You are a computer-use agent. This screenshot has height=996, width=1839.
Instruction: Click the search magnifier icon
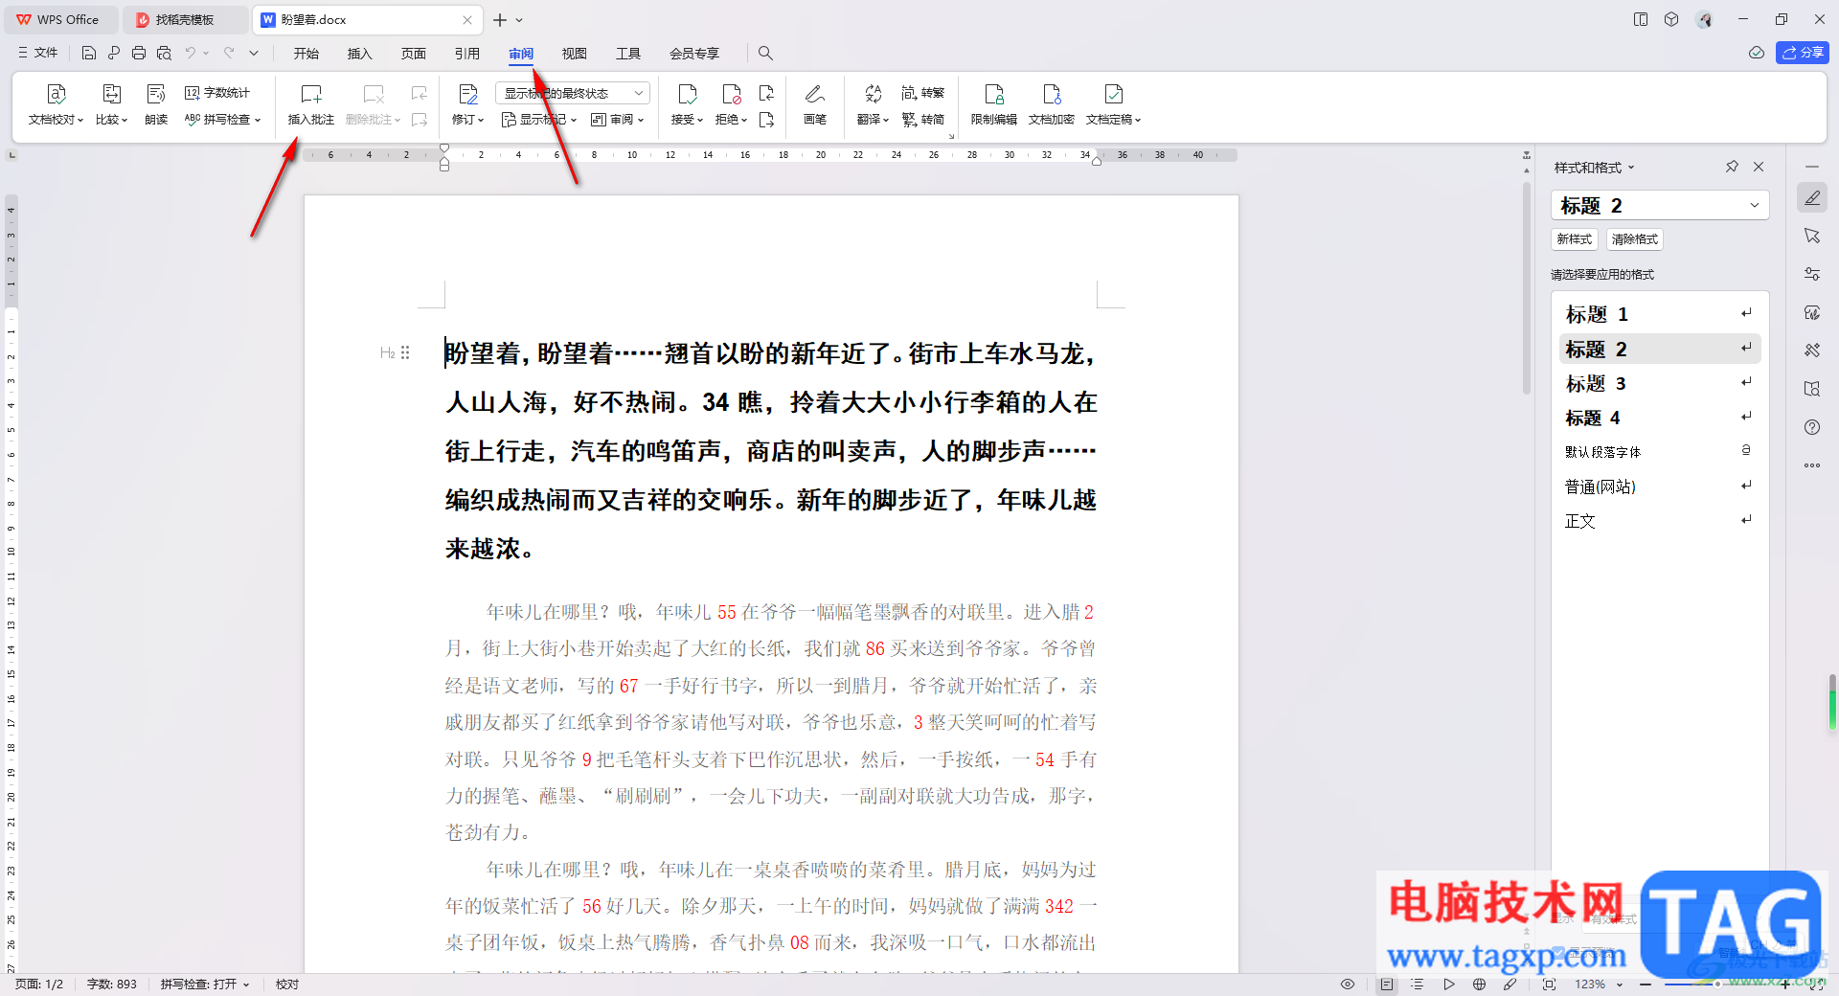pyautogui.click(x=765, y=54)
